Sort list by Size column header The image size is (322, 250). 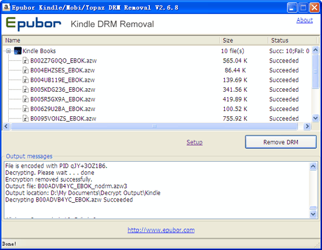[244, 40]
